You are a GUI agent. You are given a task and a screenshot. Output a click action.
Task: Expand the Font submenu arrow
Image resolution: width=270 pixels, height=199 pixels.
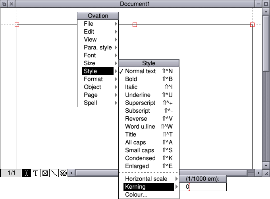click(116, 55)
